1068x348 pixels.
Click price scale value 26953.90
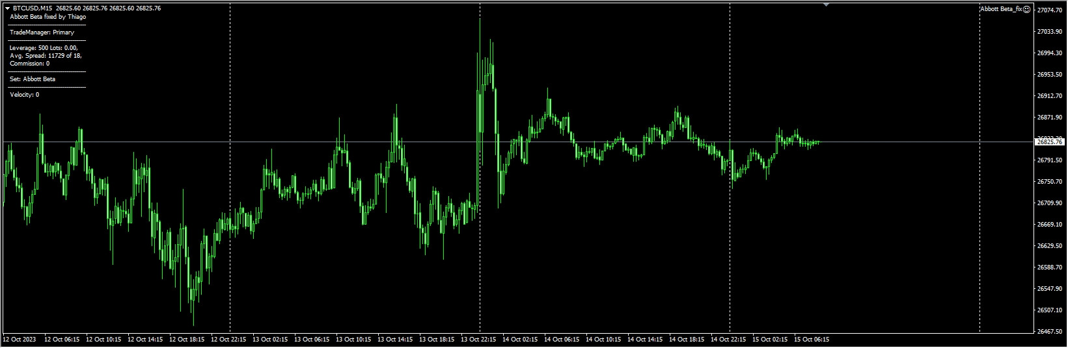point(1050,75)
